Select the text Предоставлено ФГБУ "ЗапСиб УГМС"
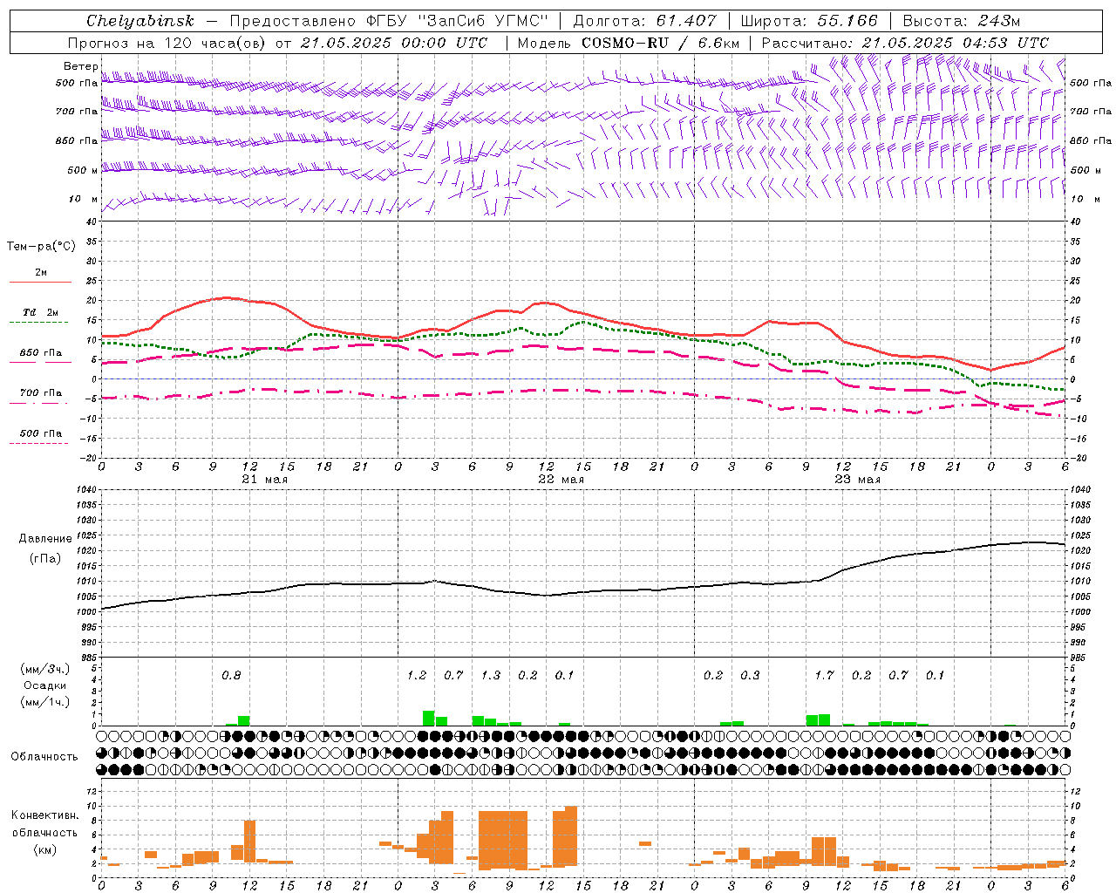The height and width of the screenshot is (893, 1116). click(x=389, y=21)
